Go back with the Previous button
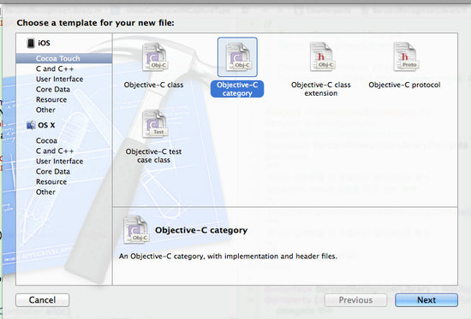Viewport: 471px width, 319px height. 355,300
